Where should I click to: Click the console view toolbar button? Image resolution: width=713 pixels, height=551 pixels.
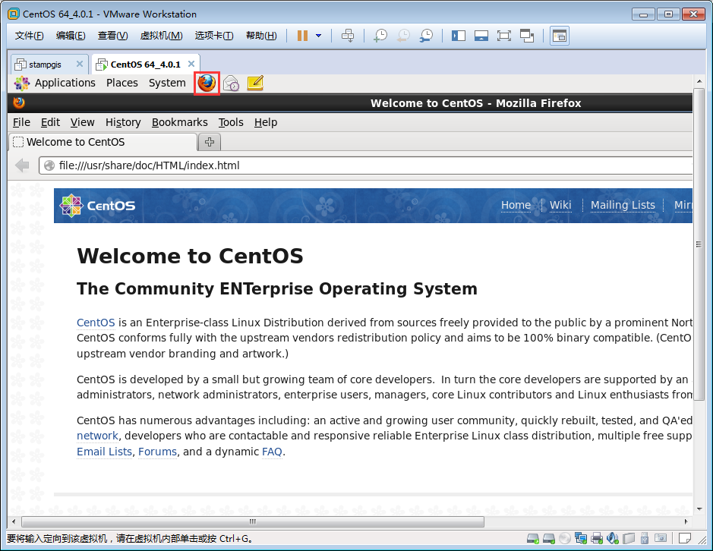[560, 36]
